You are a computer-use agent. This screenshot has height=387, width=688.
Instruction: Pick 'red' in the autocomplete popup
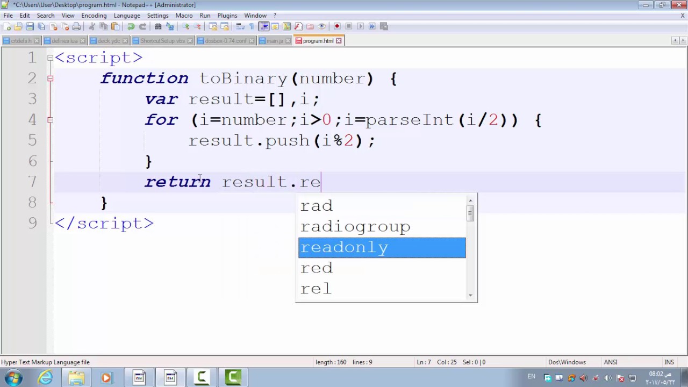[x=382, y=268]
